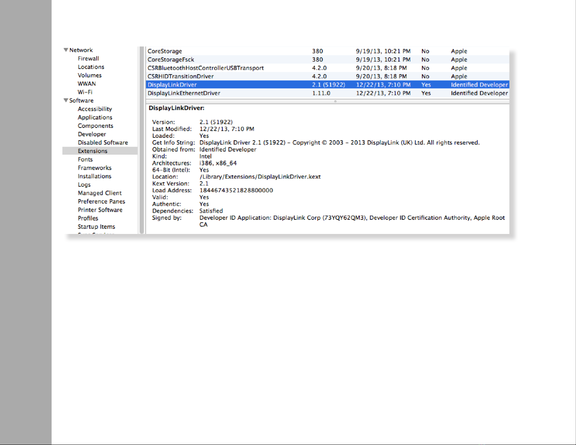
Task: Select the DisplayLinkEthernetDriver row
Action: coord(327,93)
